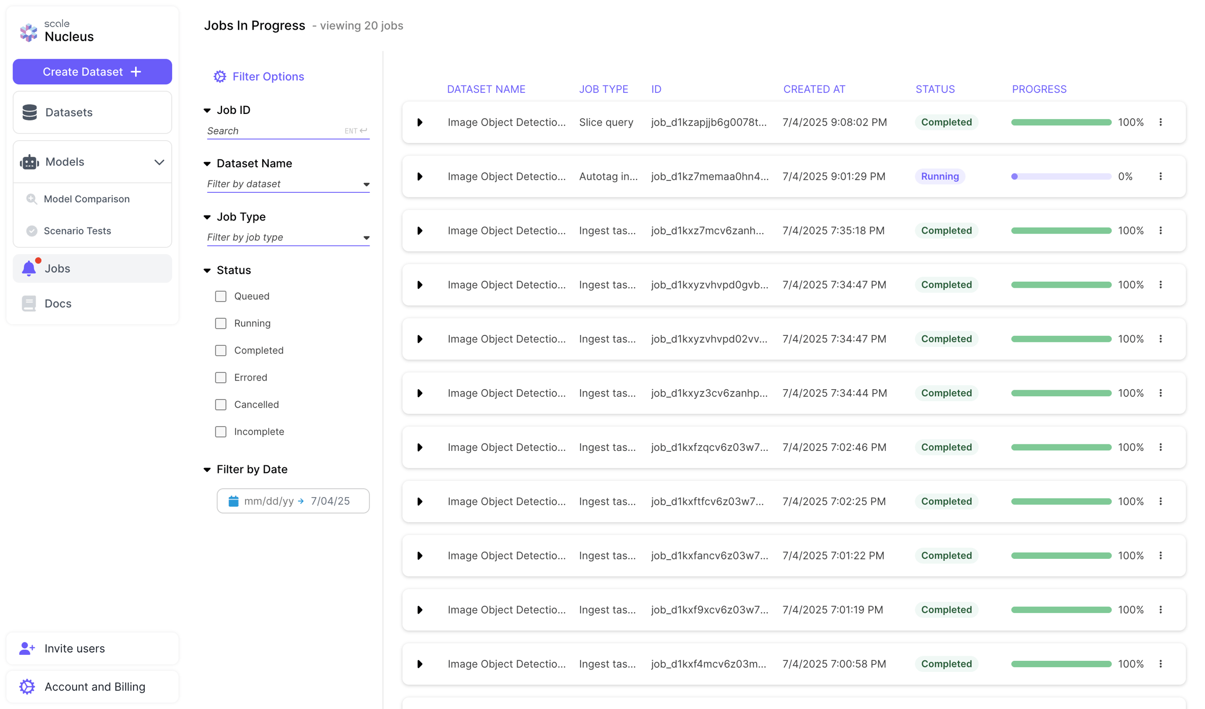
Task: Click the Jobs bell notification icon
Action: 30,268
